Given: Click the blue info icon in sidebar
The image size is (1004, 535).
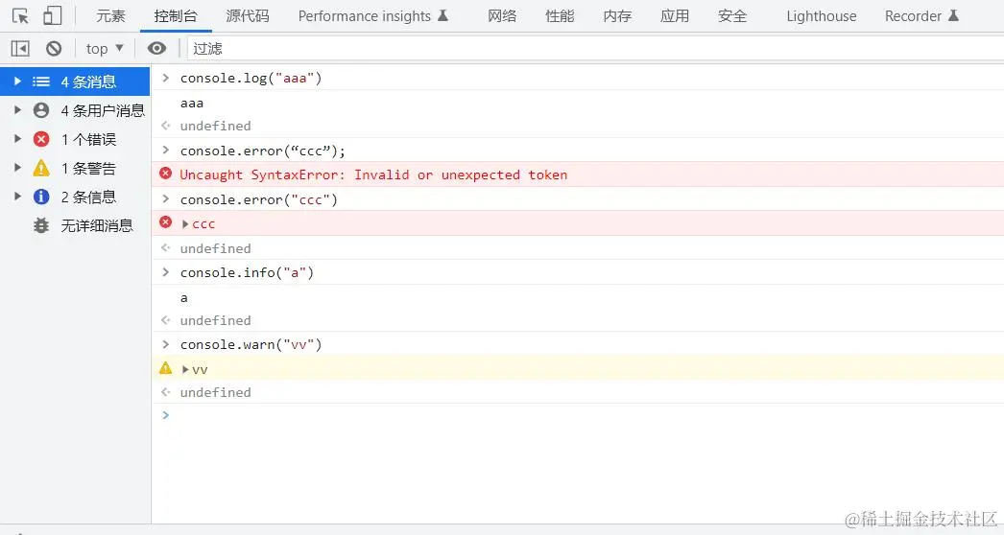Looking at the screenshot, I should tap(41, 197).
